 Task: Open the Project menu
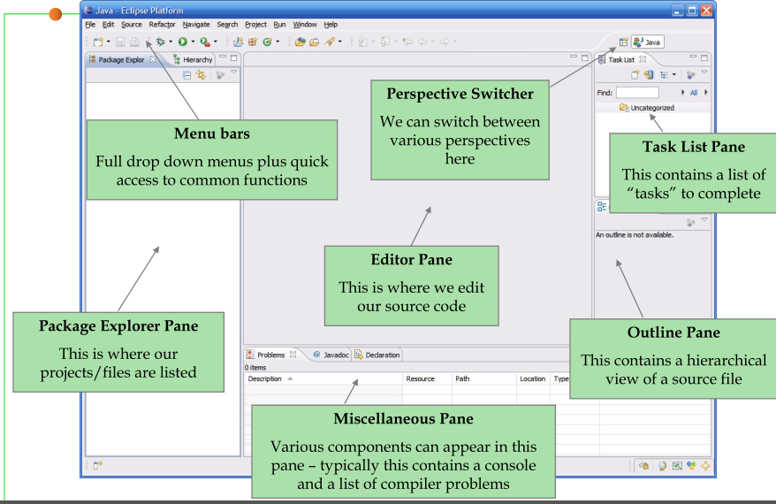(255, 24)
